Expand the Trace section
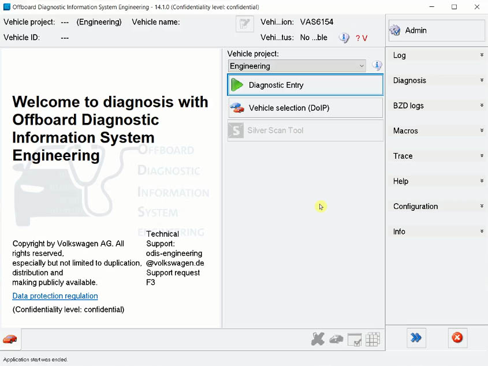This screenshot has width=488, height=366. [437, 156]
